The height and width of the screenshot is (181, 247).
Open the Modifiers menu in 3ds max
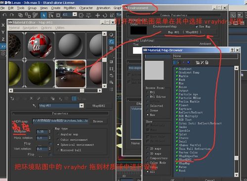coord(70,8)
